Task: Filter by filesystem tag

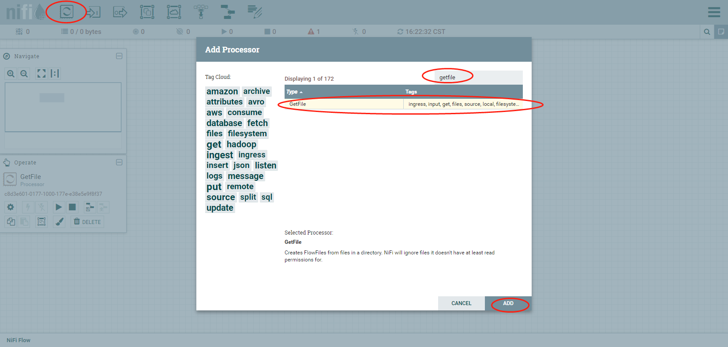Action: [x=247, y=134]
